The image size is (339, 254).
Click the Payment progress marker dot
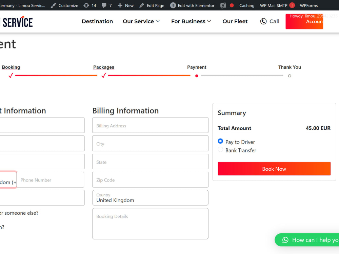197,76
